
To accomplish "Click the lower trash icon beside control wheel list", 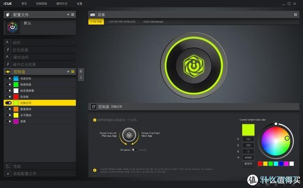I will (81, 77).
